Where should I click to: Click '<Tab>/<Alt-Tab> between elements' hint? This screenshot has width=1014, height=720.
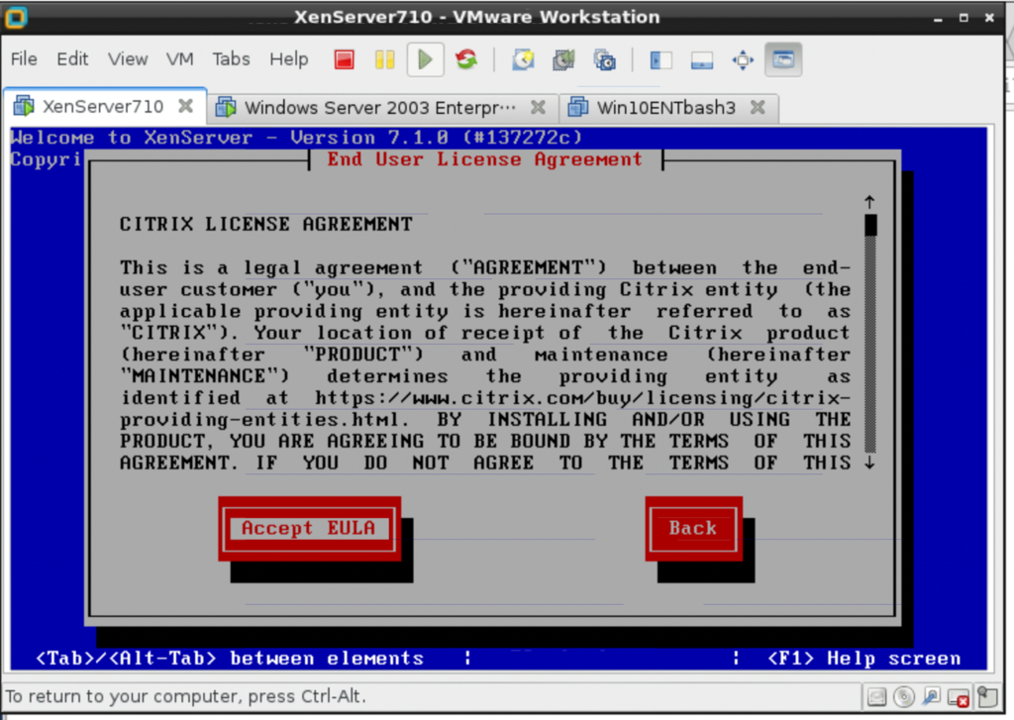(230, 659)
